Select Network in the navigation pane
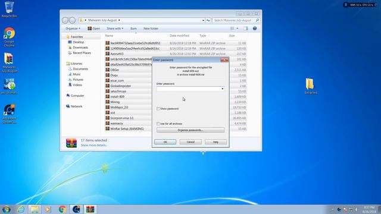381x214 pixels. [74, 106]
